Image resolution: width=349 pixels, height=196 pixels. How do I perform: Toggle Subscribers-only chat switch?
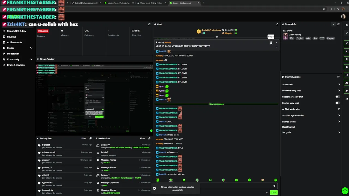click(338, 97)
